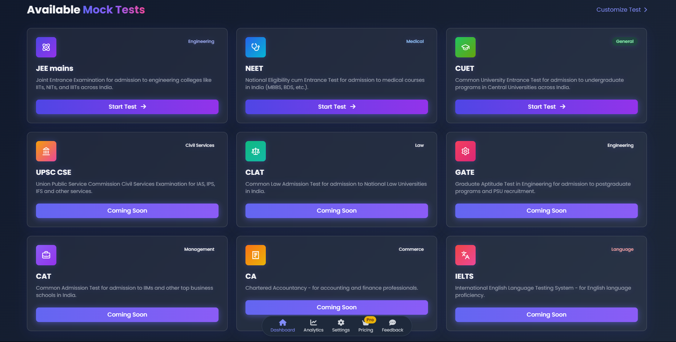This screenshot has height=342, width=676.
Task: Open Pricing in the bottom navigation
Action: coord(365,326)
